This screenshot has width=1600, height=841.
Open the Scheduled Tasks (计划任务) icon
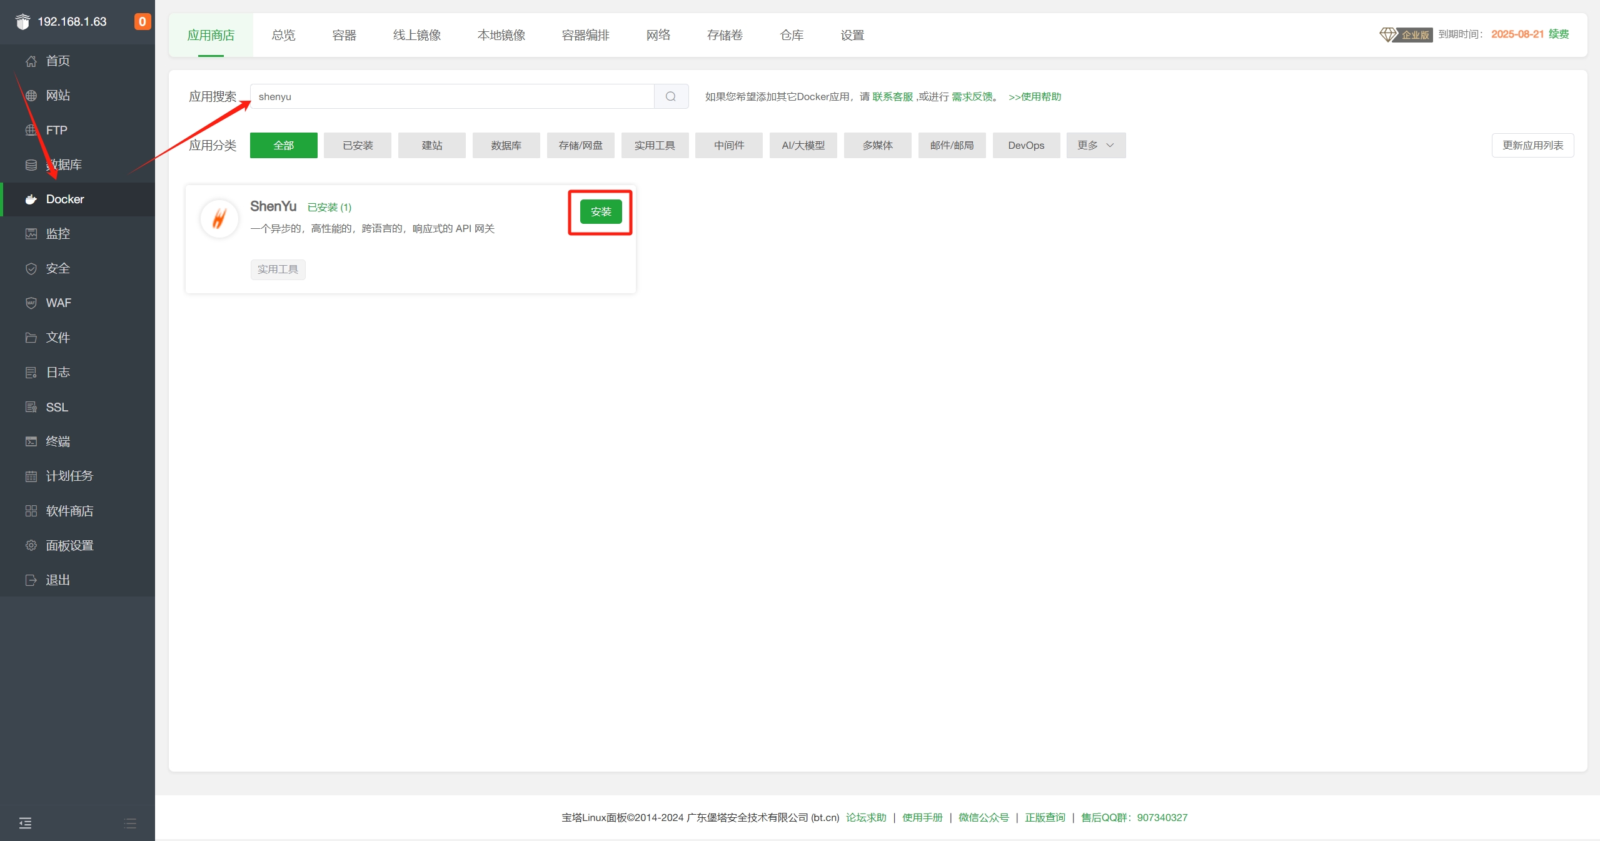click(x=31, y=476)
